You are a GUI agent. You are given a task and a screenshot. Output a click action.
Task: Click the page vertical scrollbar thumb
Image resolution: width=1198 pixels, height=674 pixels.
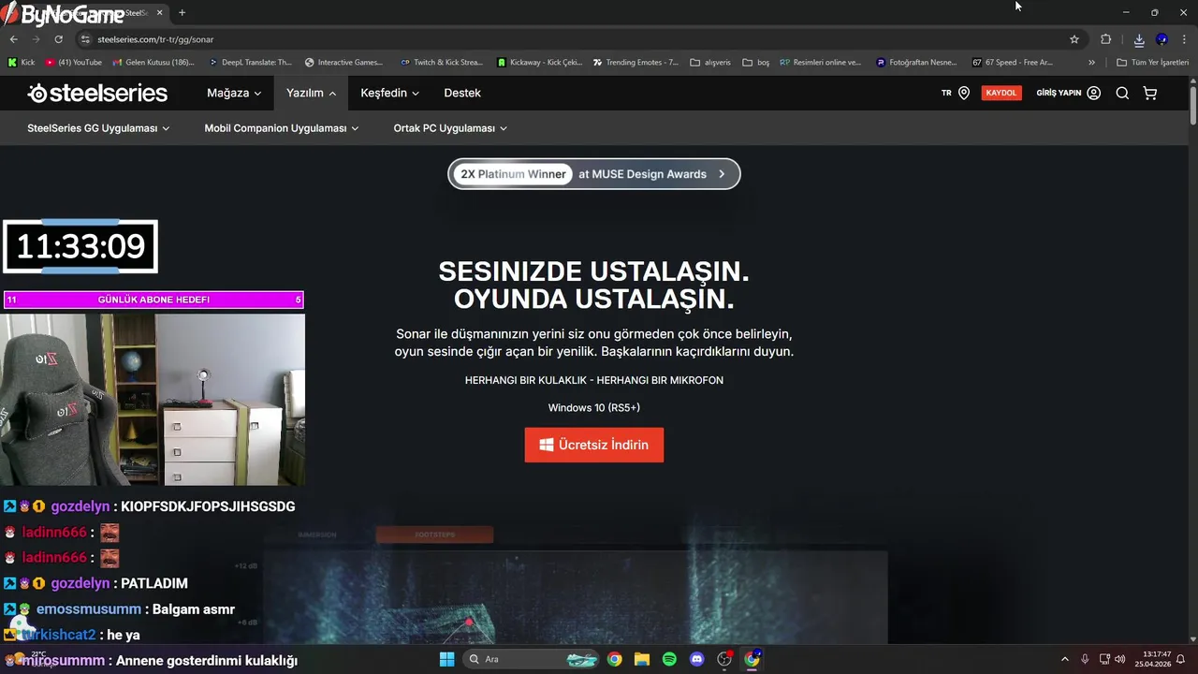tap(1193, 105)
